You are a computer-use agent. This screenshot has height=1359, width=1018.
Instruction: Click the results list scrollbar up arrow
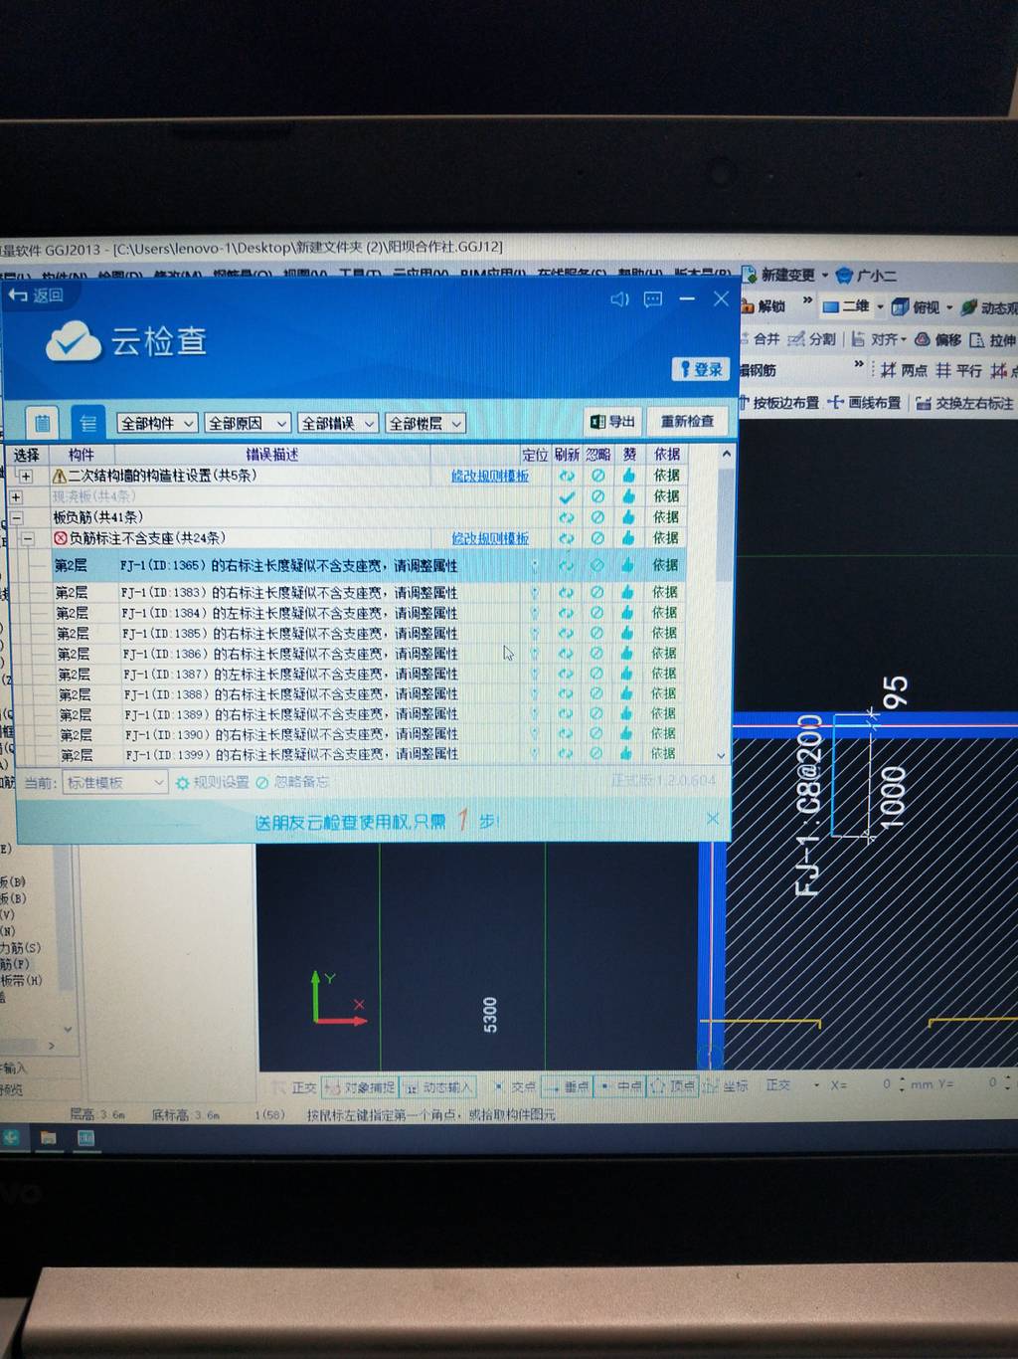726,454
